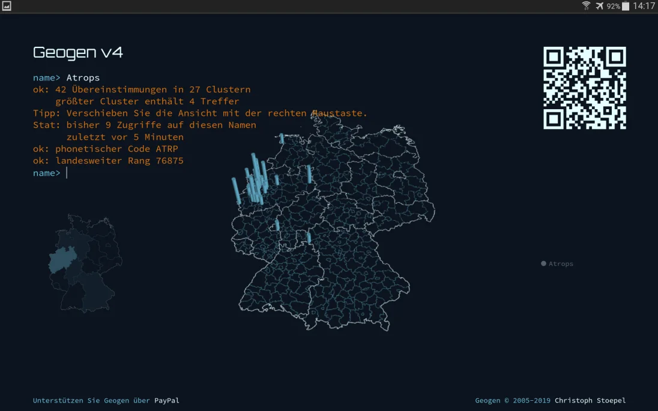The image size is (658, 411).
Task: Click the 'Unterstützen Sie Geogen über' footer text
Action: click(91, 401)
